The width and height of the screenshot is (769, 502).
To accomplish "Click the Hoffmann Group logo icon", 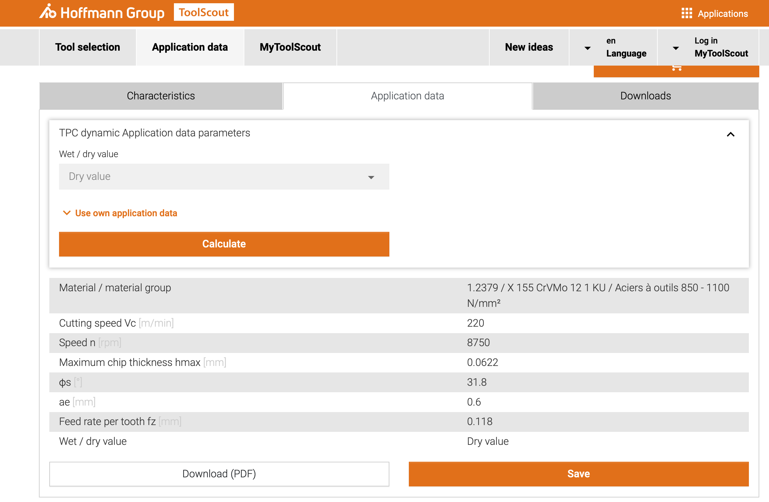I will tap(48, 12).
